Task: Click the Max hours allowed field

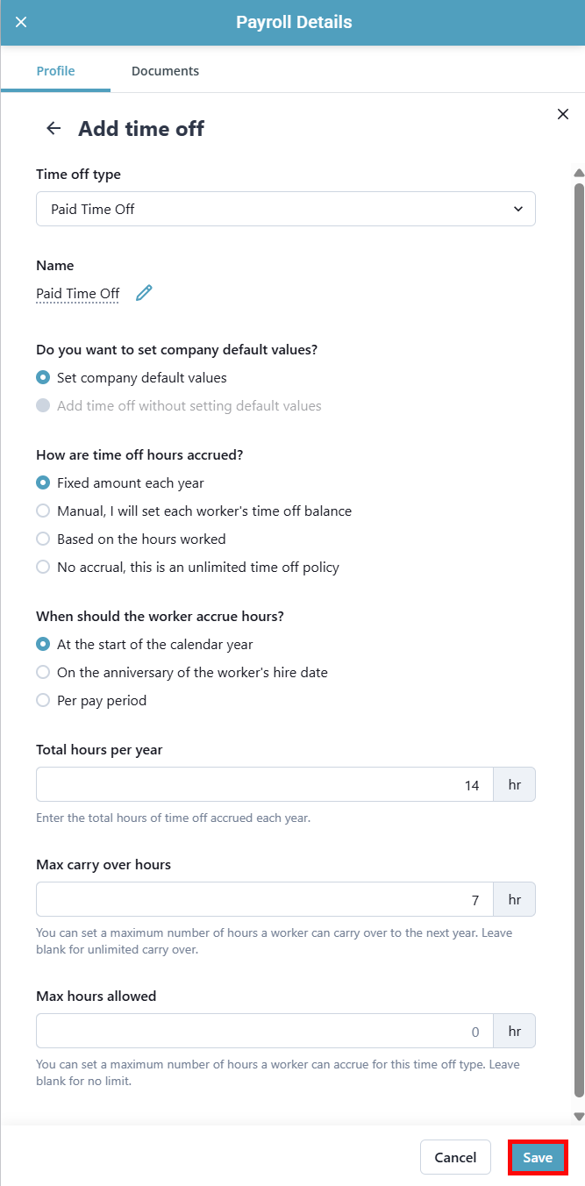Action: tap(265, 1031)
